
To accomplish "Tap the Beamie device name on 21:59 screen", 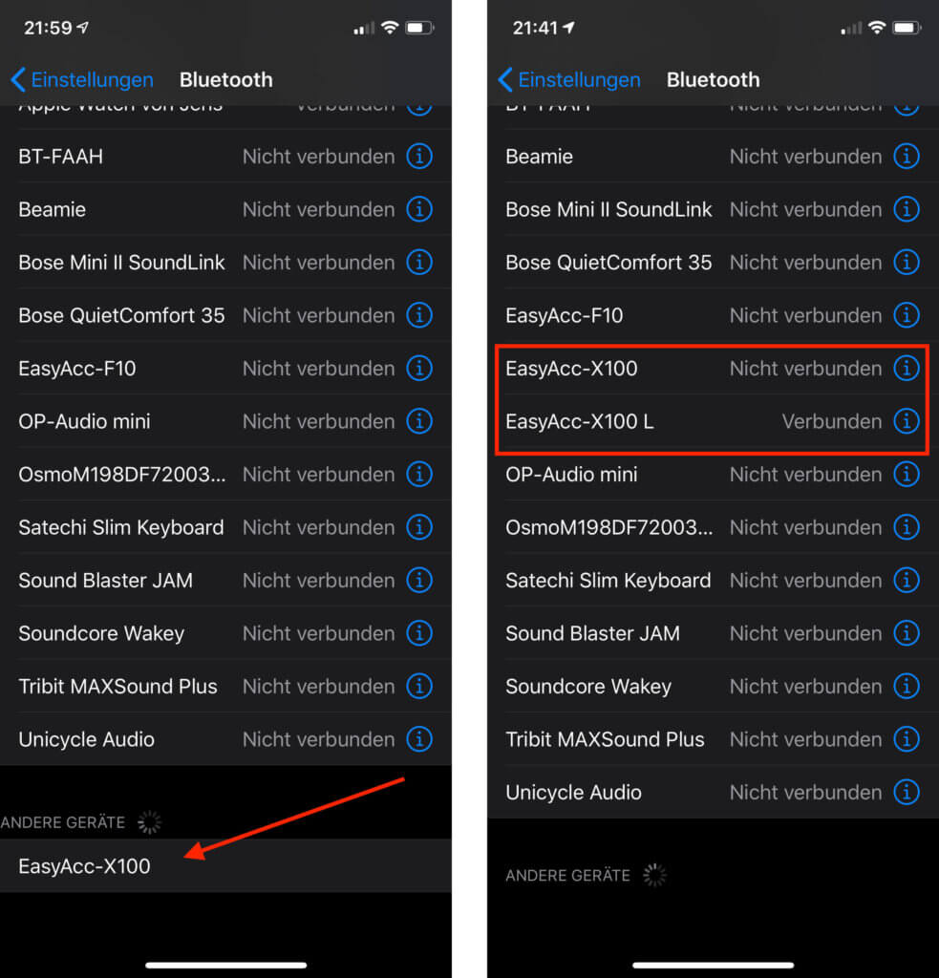I will [52, 209].
